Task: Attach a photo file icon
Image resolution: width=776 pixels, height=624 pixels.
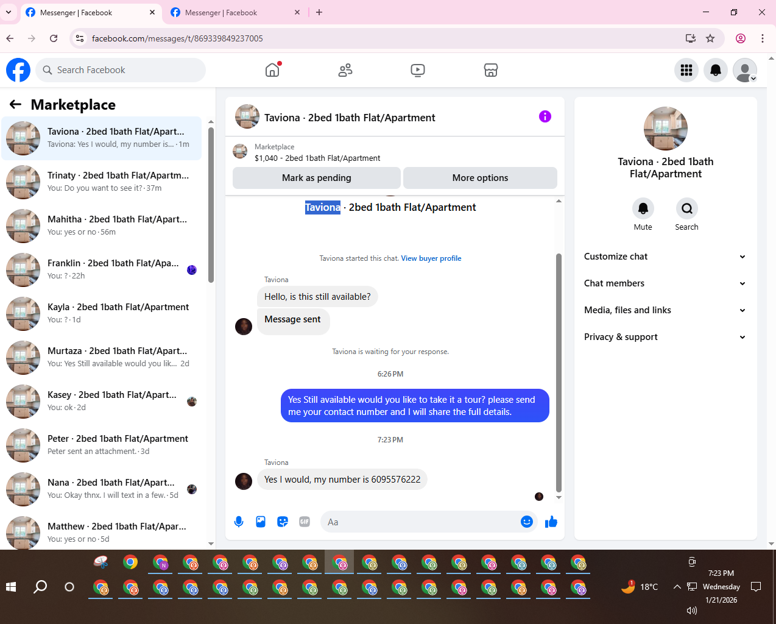Action: click(261, 522)
